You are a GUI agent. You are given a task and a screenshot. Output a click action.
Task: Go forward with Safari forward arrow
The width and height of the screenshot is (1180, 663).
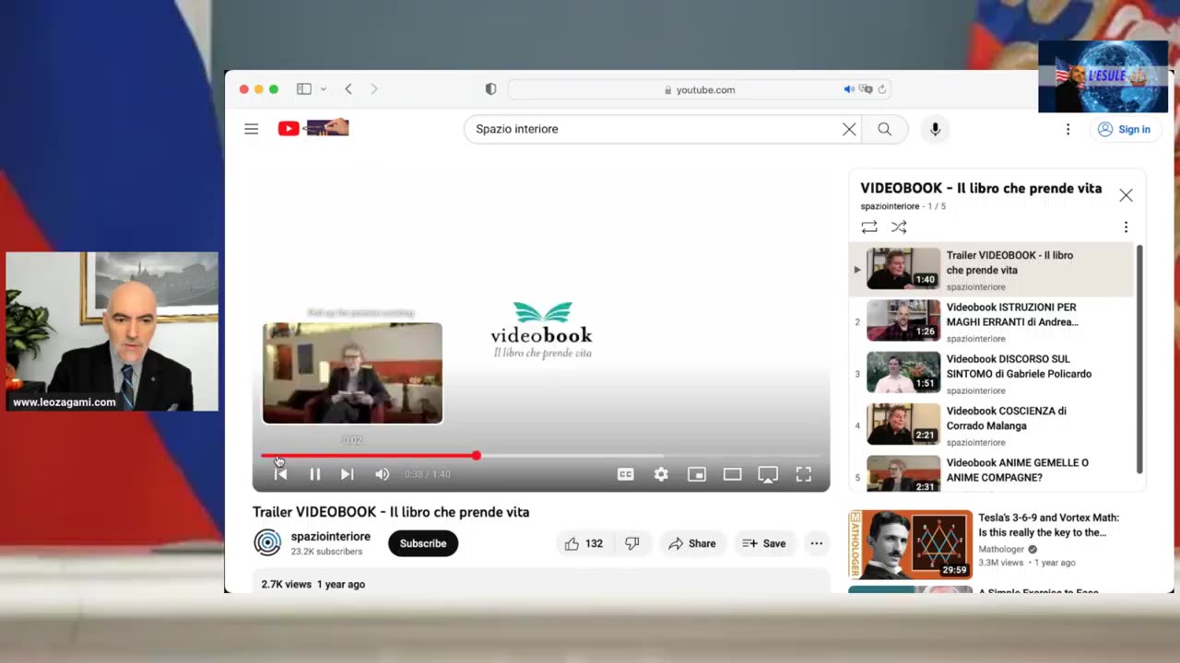(373, 89)
